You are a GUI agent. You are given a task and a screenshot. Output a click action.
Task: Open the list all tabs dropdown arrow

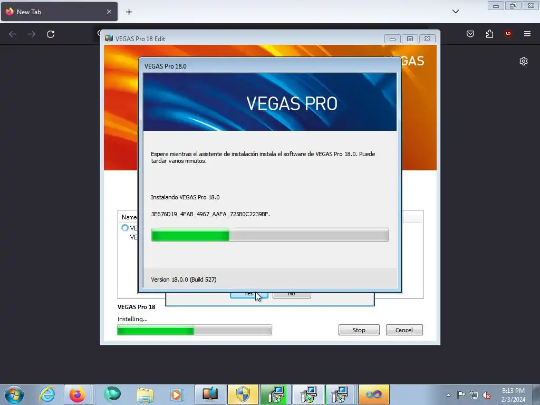point(456,12)
